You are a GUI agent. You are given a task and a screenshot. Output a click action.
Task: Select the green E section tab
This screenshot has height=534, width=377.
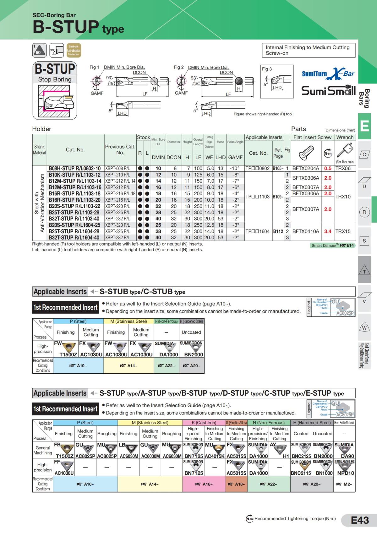pos(364,126)
